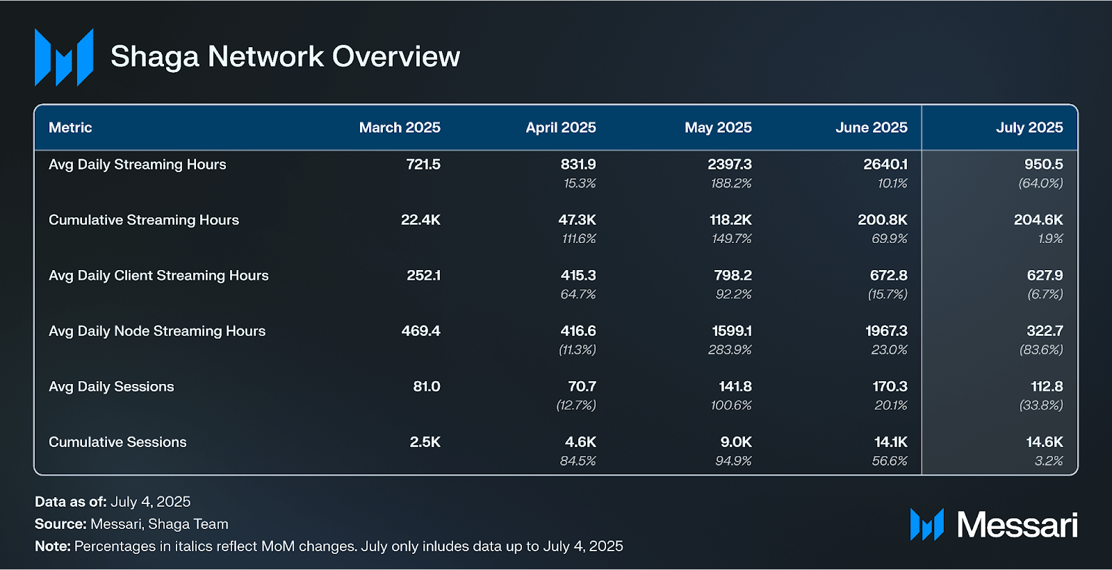Click the client hours value 252.1

pyautogui.click(x=423, y=276)
